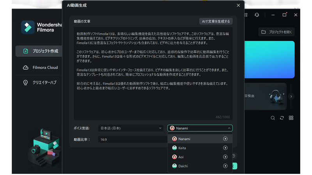Image resolution: width=312 pixels, height=175 pixels.
Task: Collapse the Nanami voice dropdown
Action: coord(200,128)
